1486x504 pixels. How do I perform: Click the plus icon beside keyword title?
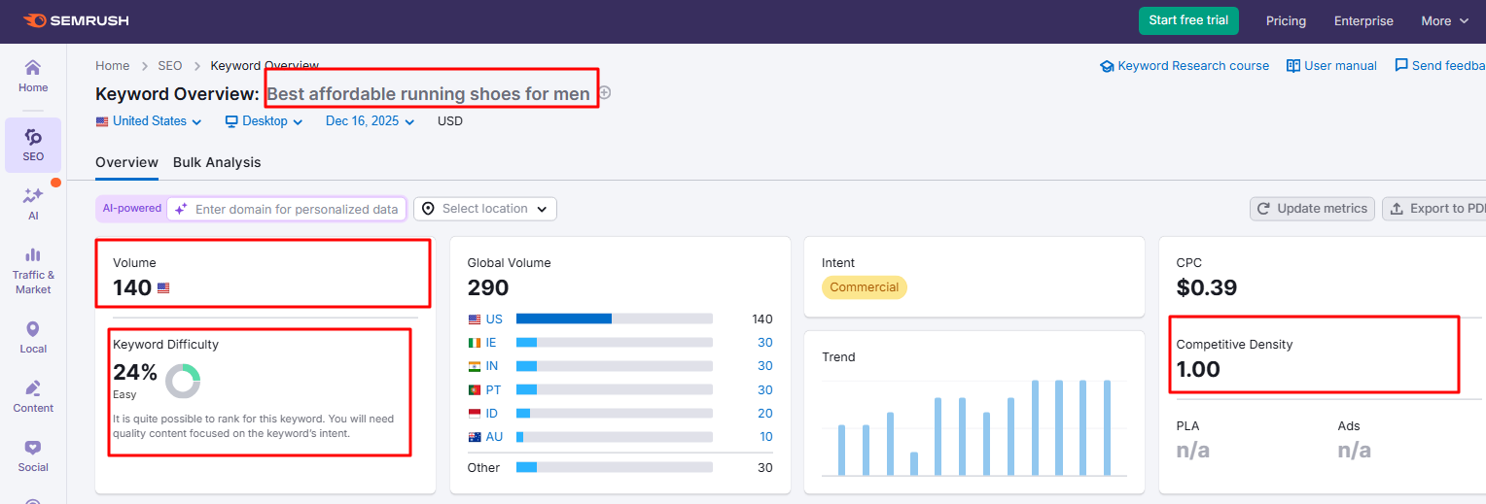point(604,93)
